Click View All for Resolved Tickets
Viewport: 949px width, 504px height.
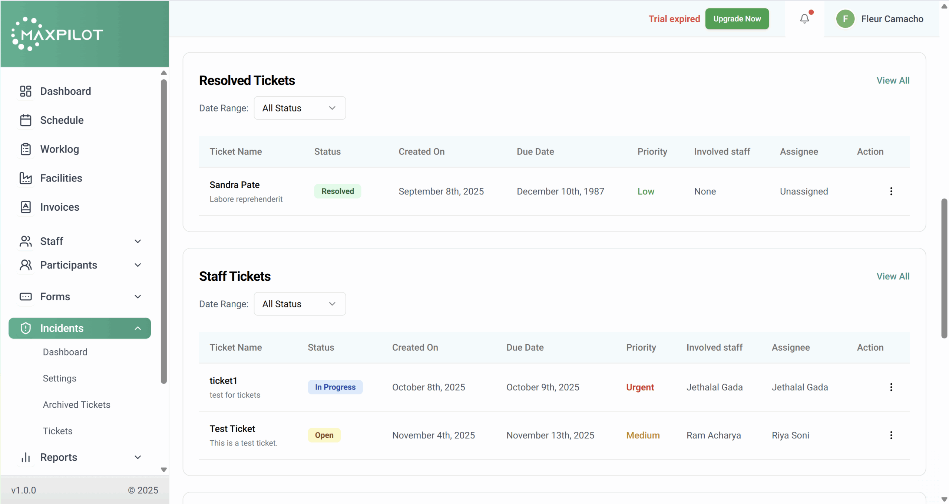coord(892,80)
